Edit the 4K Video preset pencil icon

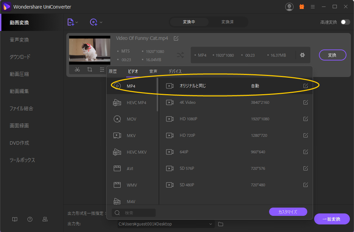point(306,102)
